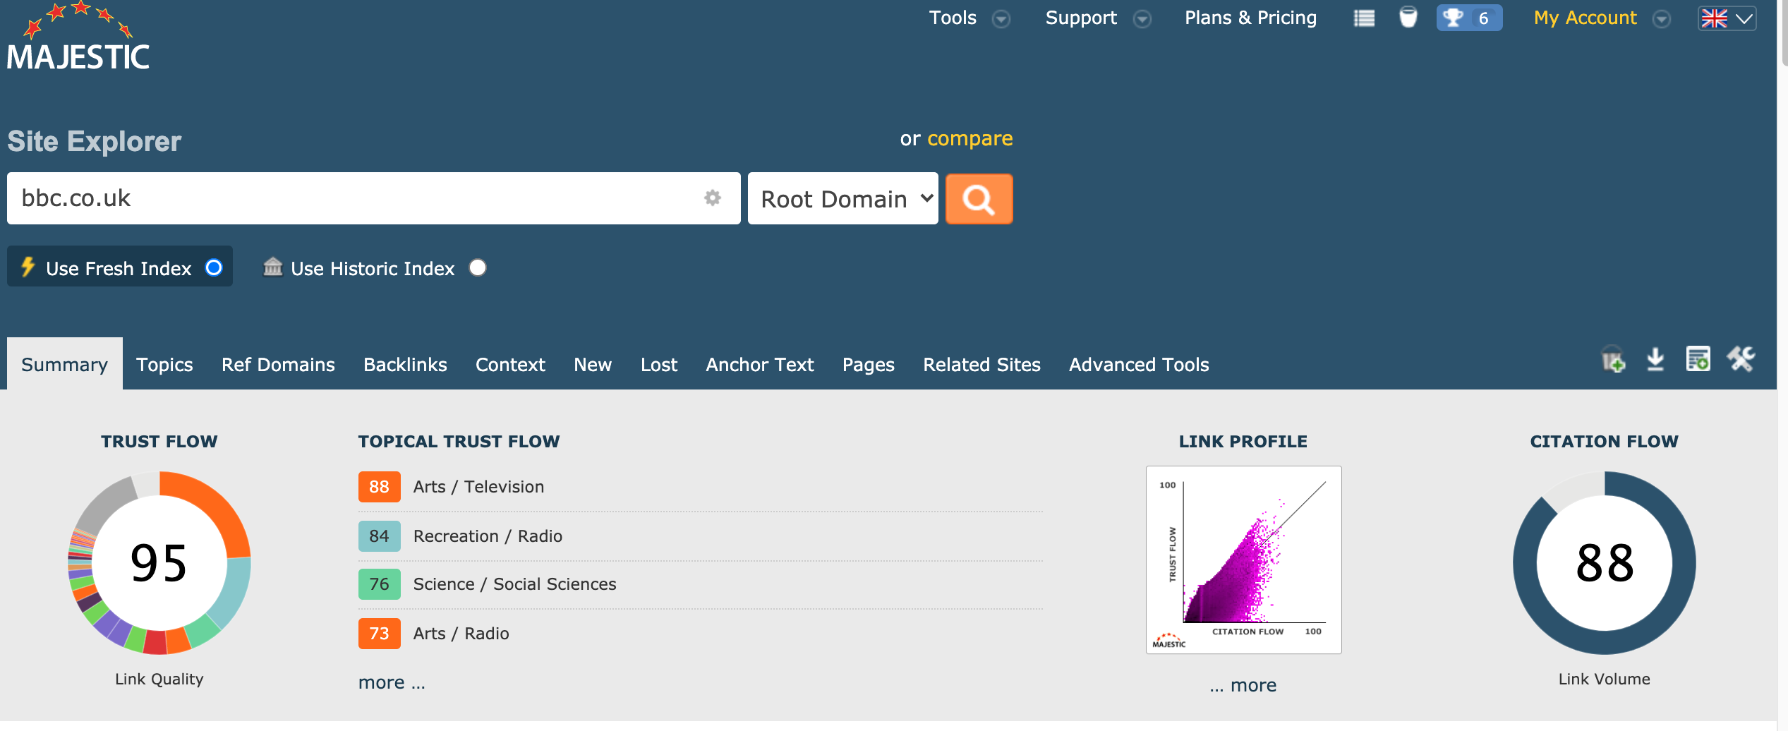Image resolution: width=1788 pixels, height=731 pixels.
Task: Click the download arrow icon
Action: click(1655, 359)
